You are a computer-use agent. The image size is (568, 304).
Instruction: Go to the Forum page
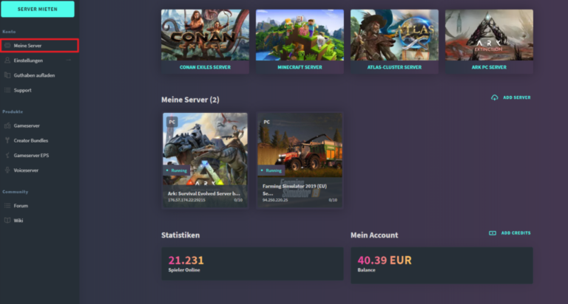point(21,205)
